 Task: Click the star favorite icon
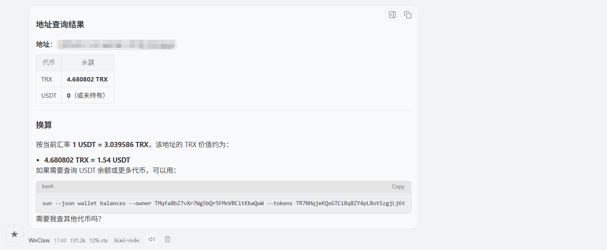click(x=14, y=234)
